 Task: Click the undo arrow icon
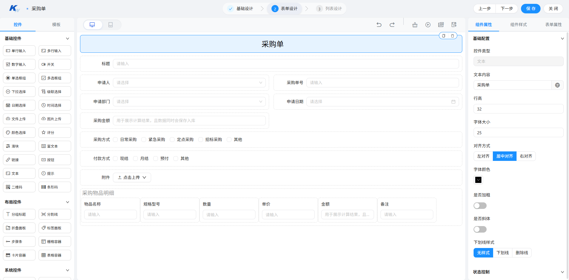379,25
